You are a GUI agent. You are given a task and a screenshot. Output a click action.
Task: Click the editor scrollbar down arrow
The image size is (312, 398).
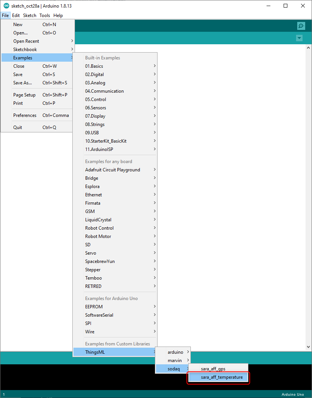click(309, 347)
